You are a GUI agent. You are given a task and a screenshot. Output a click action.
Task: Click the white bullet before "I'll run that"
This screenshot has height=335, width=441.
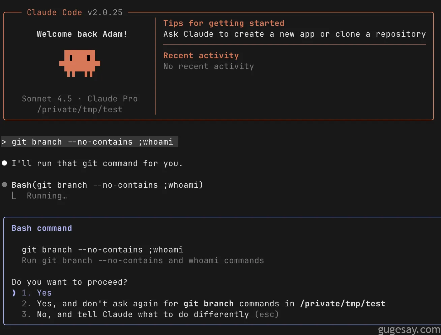click(x=4, y=163)
